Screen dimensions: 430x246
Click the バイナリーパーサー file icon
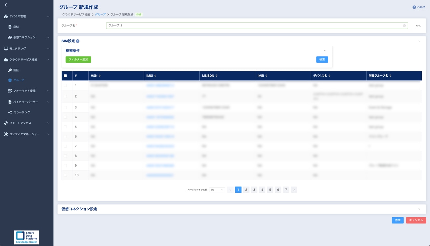[10, 102]
